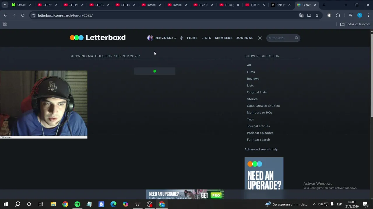
Task: Reload the Letterboxd page
Action: point(23,15)
